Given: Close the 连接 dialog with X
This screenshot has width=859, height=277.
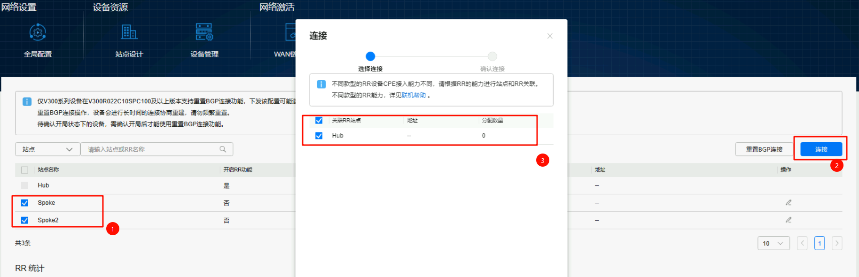Looking at the screenshot, I should click(550, 36).
